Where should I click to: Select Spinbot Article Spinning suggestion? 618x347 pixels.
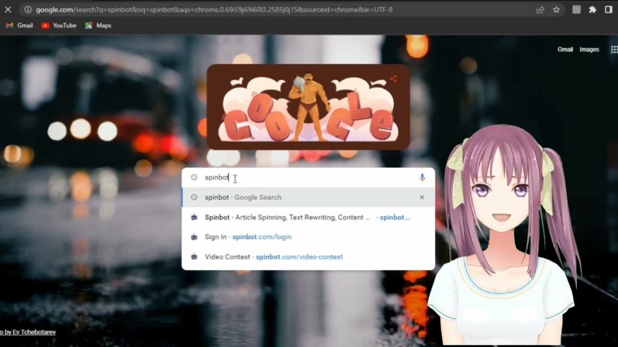[x=308, y=217]
